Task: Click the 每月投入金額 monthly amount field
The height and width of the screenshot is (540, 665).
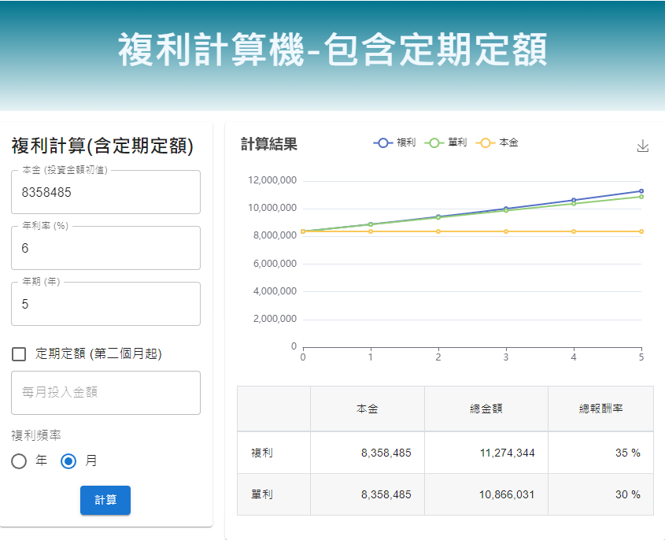Action: 105,392
